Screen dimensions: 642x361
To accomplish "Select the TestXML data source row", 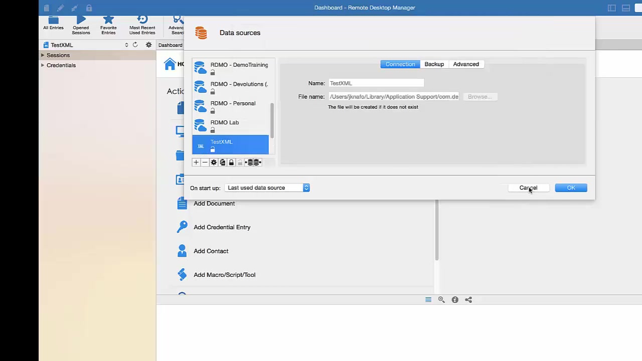I will click(x=231, y=145).
